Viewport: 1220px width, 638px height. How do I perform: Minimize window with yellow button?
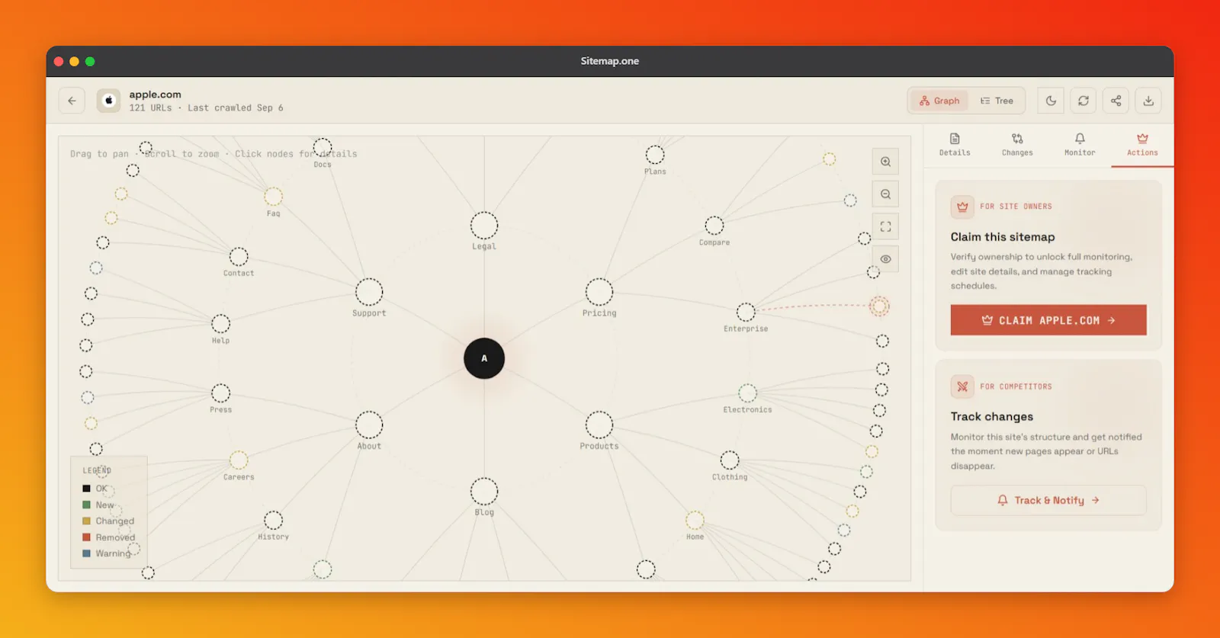(x=74, y=62)
